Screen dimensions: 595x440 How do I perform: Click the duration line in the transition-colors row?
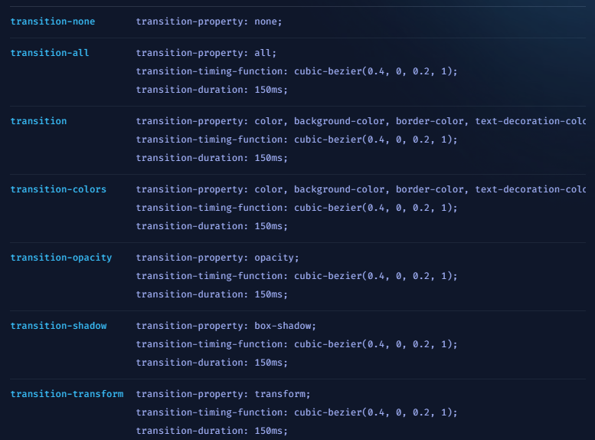[212, 226]
